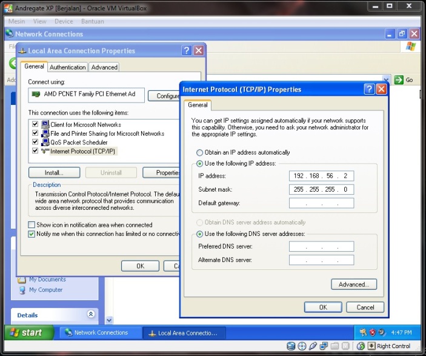Click the Default gateway field

pyautogui.click(x=321, y=203)
